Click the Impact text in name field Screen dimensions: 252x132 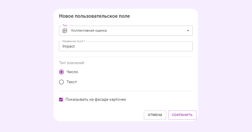69,46
